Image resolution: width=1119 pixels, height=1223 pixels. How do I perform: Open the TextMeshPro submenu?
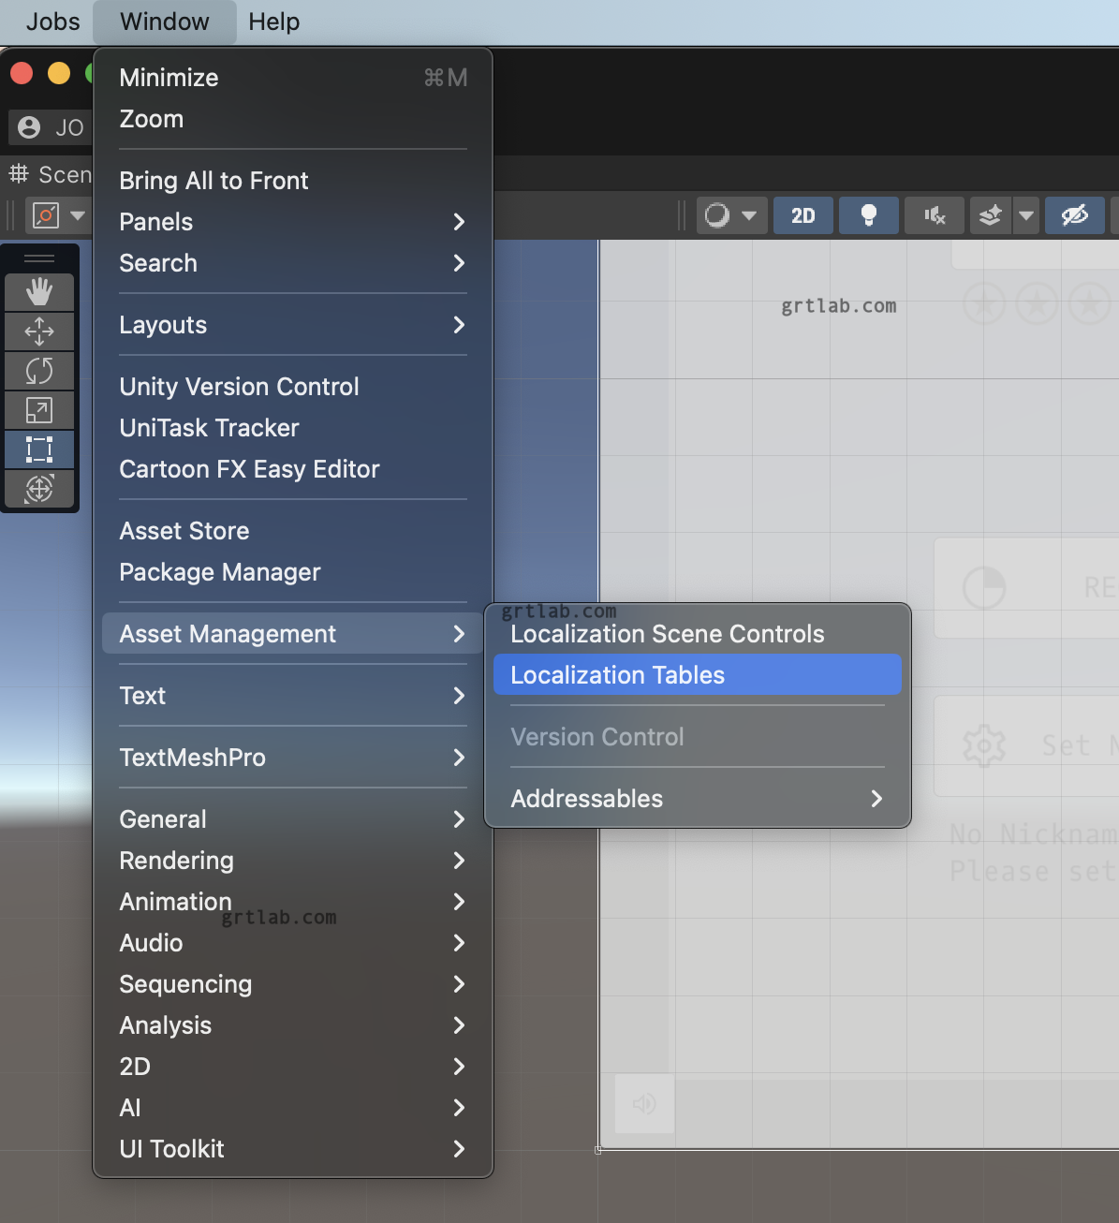192,758
